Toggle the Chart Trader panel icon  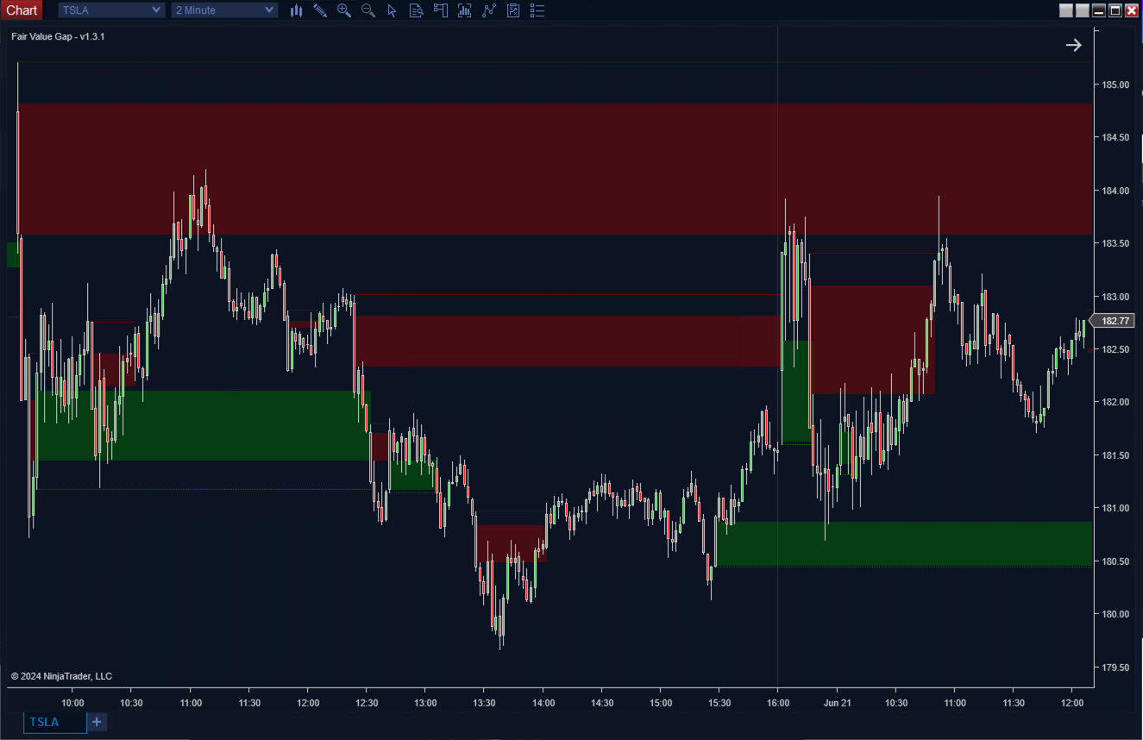pos(441,10)
